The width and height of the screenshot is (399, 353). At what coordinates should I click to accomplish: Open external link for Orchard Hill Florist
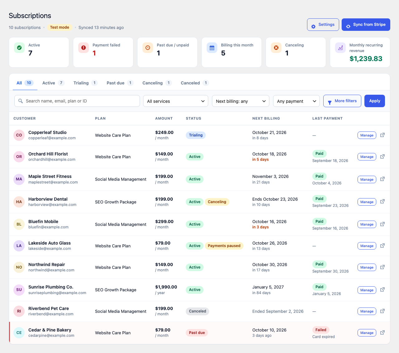(x=382, y=156)
